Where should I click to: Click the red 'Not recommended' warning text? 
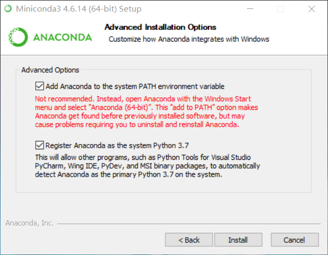coord(146,111)
